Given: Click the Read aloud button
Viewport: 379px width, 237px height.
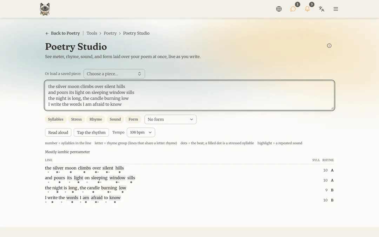Looking at the screenshot, I should click(x=58, y=132).
